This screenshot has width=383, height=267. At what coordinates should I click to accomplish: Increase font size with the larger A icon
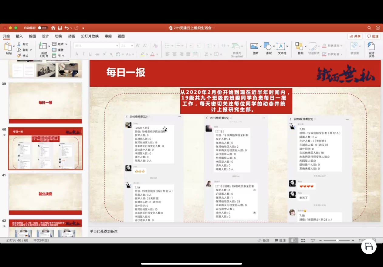(138, 45)
